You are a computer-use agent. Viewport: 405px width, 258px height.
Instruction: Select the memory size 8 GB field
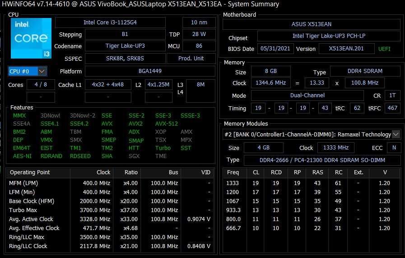point(271,71)
